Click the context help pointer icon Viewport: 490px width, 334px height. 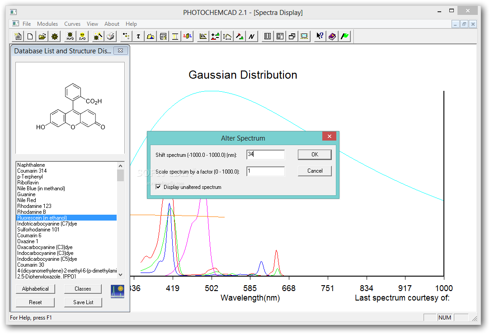coord(320,36)
